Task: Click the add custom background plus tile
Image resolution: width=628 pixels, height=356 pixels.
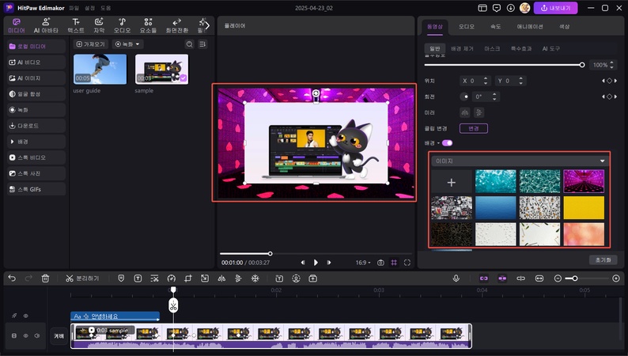Action: click(452, 182)
